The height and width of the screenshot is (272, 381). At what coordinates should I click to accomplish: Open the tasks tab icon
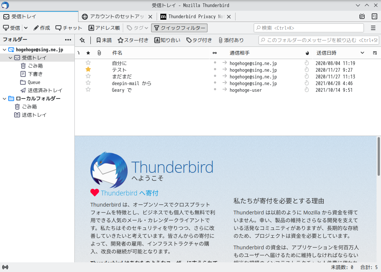tap(374, 16)
